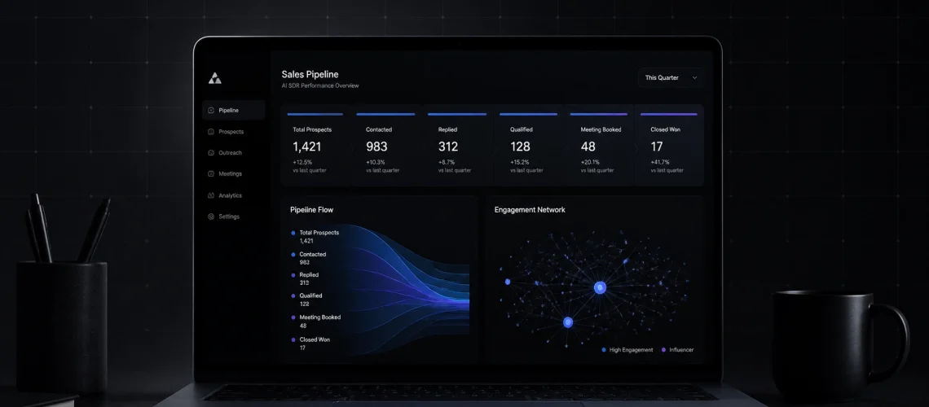Open the Meeting Booked stat card

598,146
